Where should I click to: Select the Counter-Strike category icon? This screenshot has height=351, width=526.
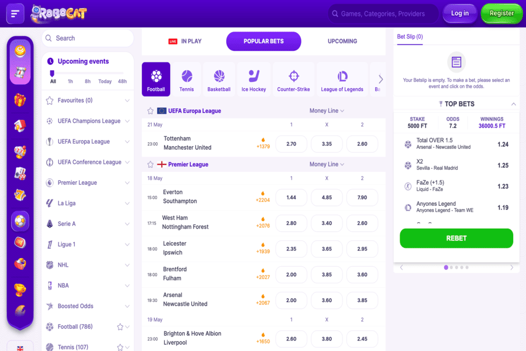click(x=293, y=79)
